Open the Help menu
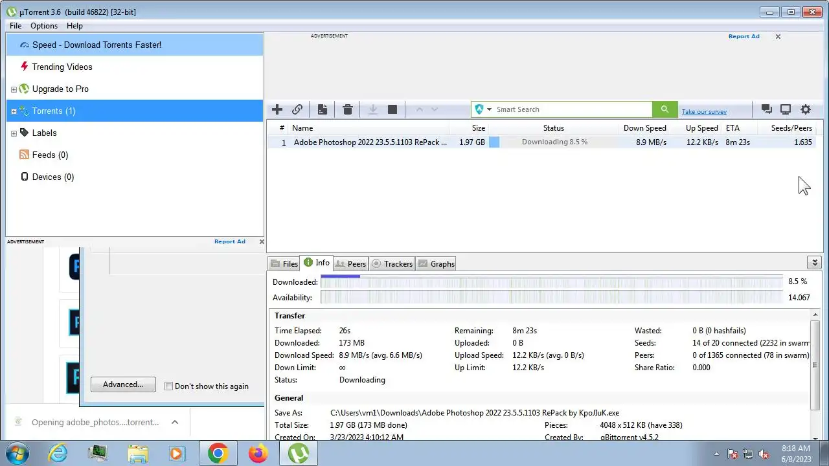 (x=74, y=26)
